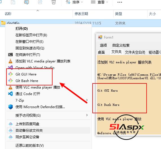The image size is (161, 149).
Task: Open the three-dots more options menu
Action: pos(120,2)
